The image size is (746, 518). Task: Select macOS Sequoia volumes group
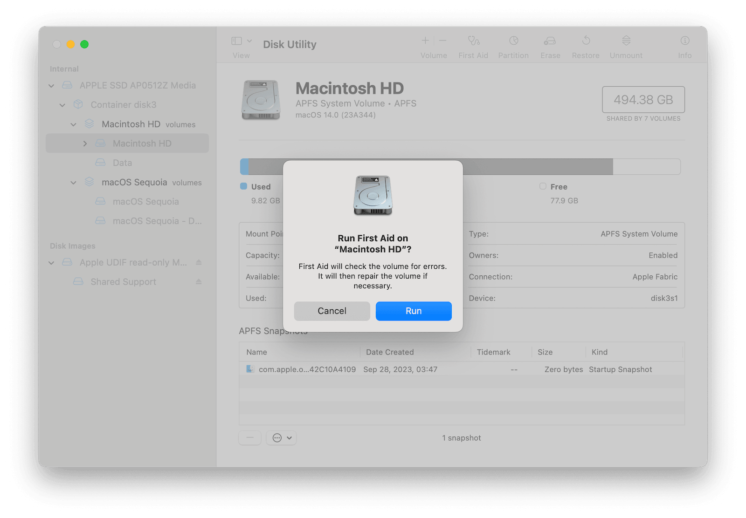pos(152,182)
